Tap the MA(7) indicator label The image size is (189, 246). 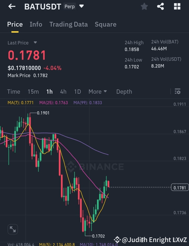tap(20, 103)
